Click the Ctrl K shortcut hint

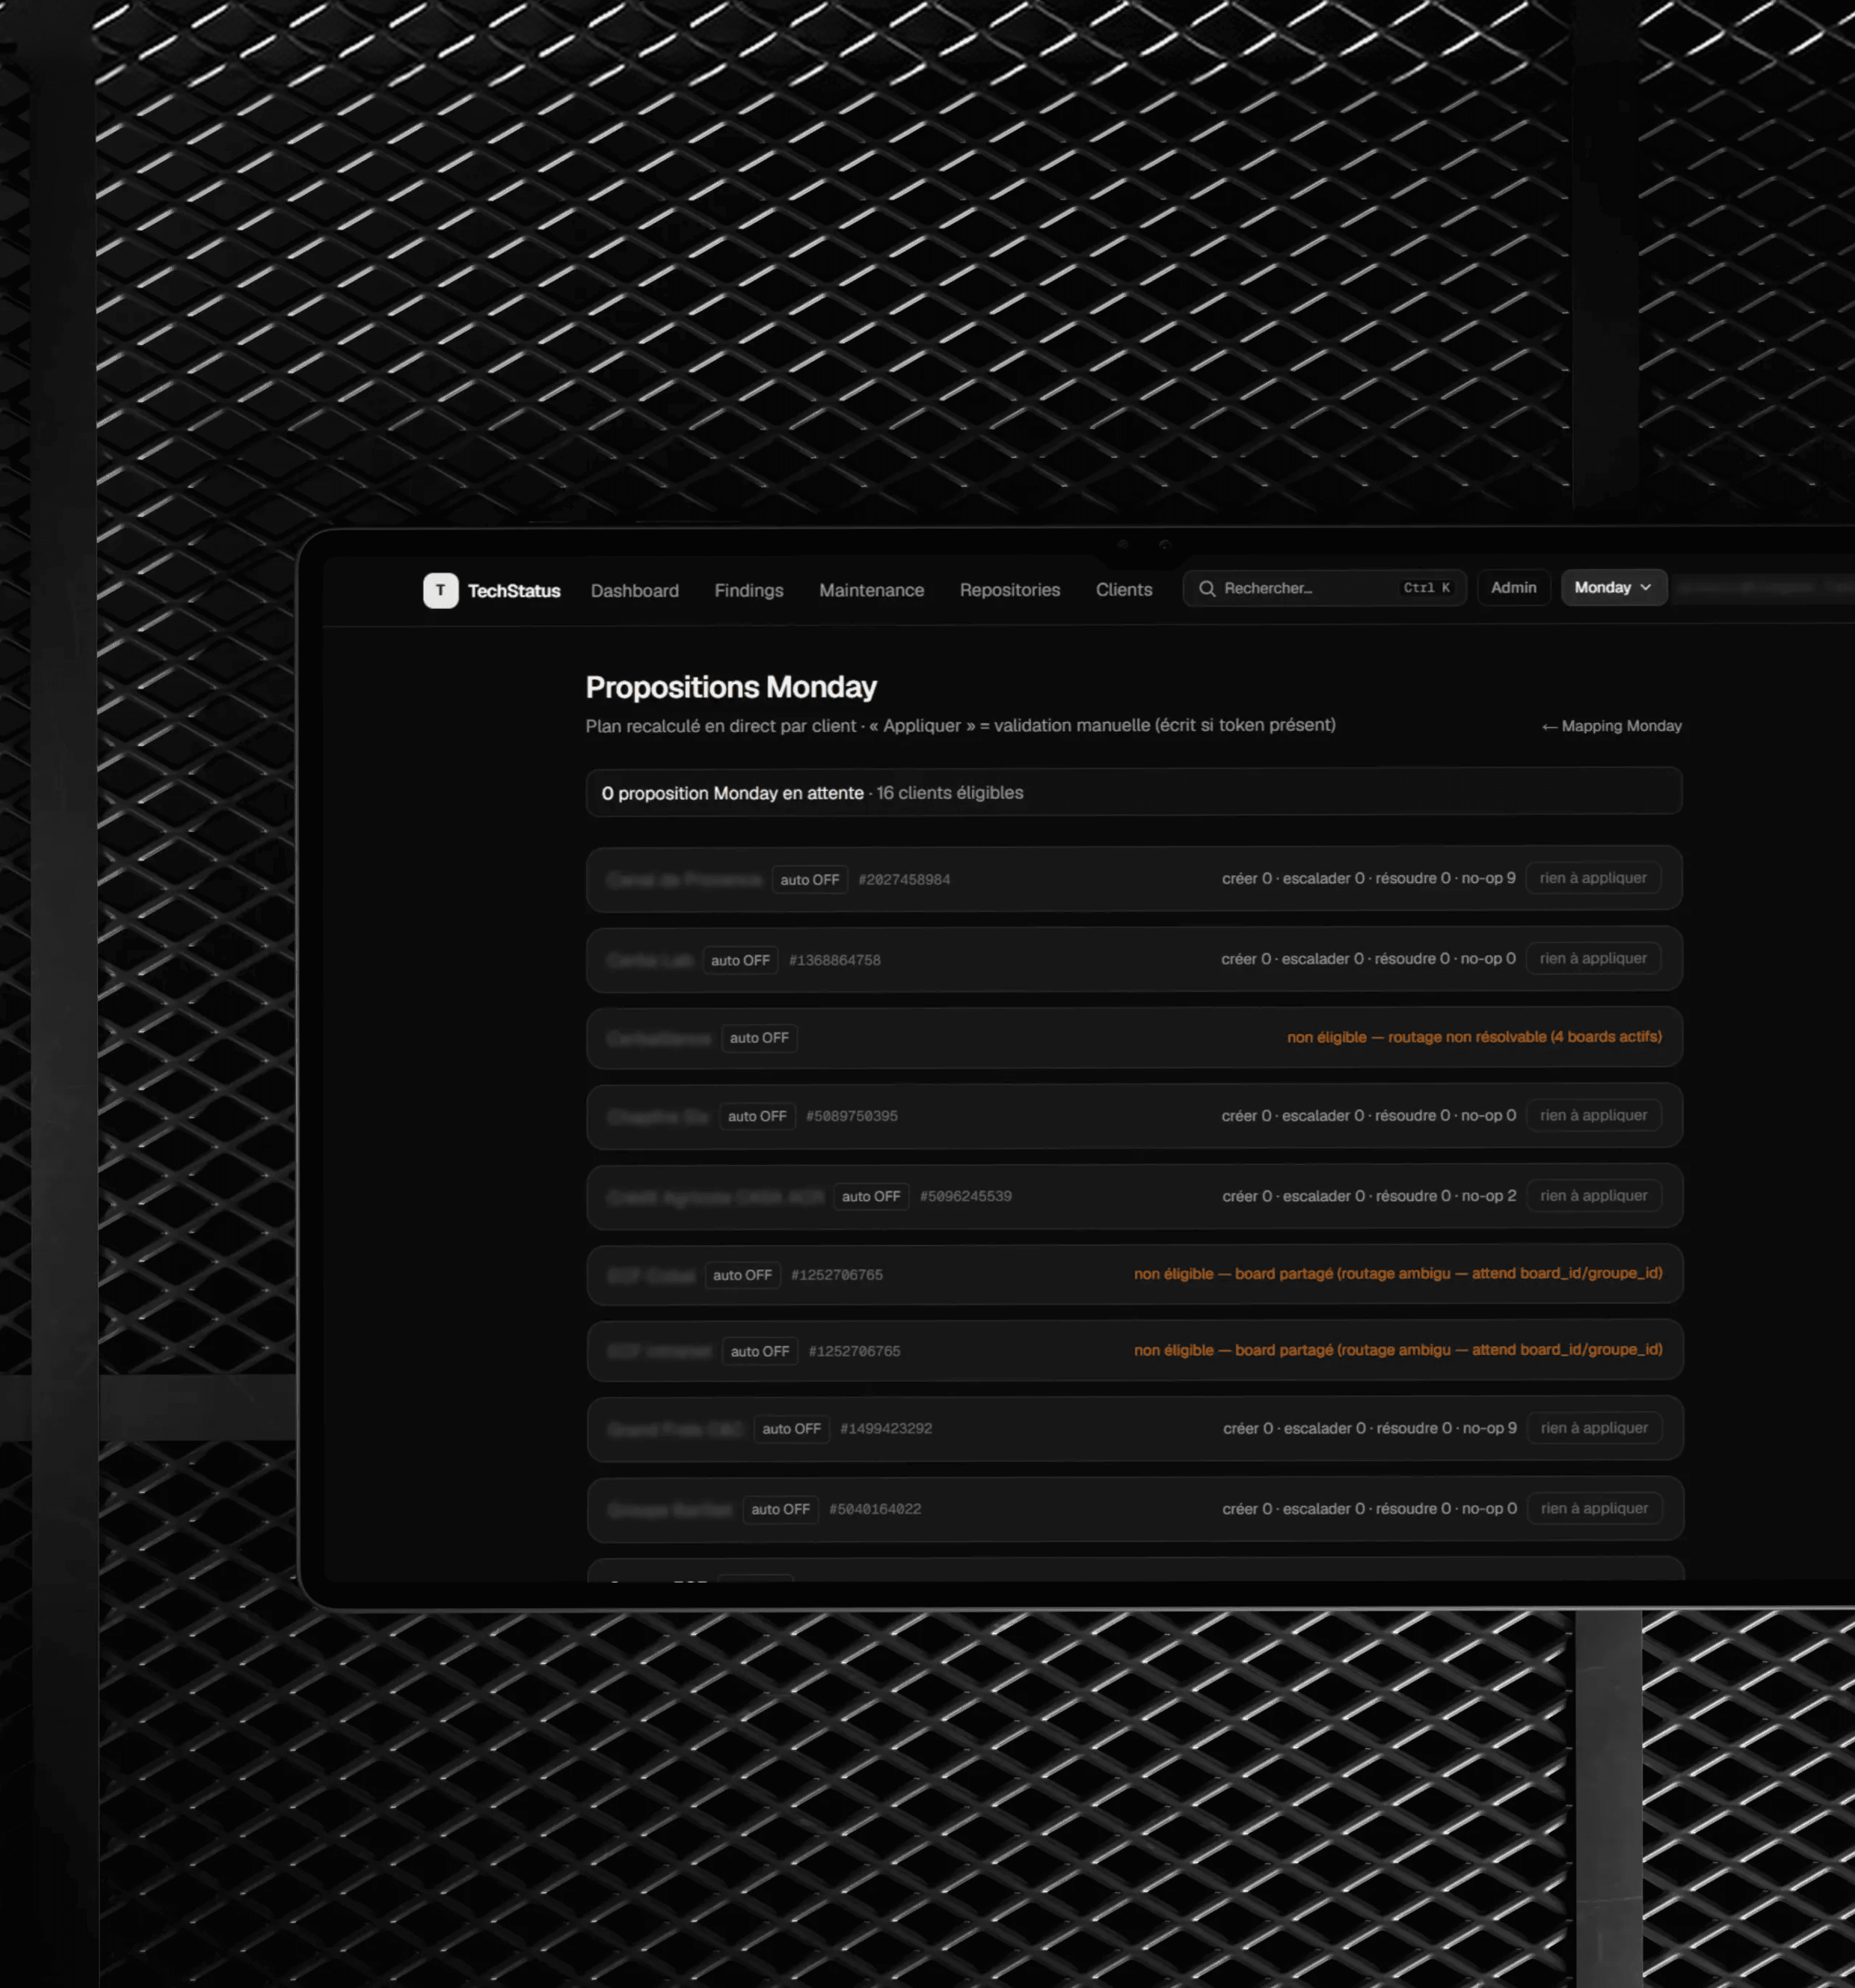pyautogui.click(x=1427, y=588)
